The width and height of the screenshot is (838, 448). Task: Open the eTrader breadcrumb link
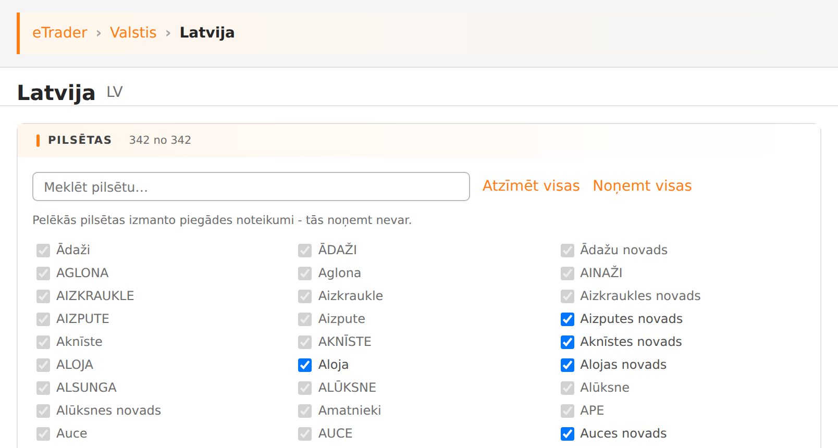(x=59, y=32)
